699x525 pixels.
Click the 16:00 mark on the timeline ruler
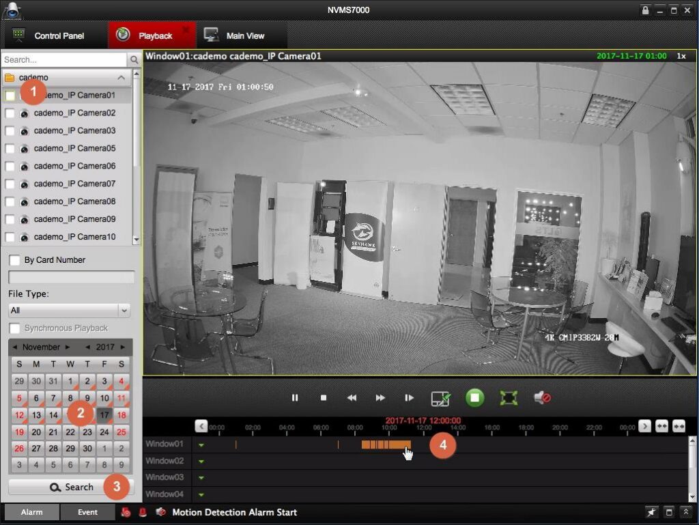[491, 428]
